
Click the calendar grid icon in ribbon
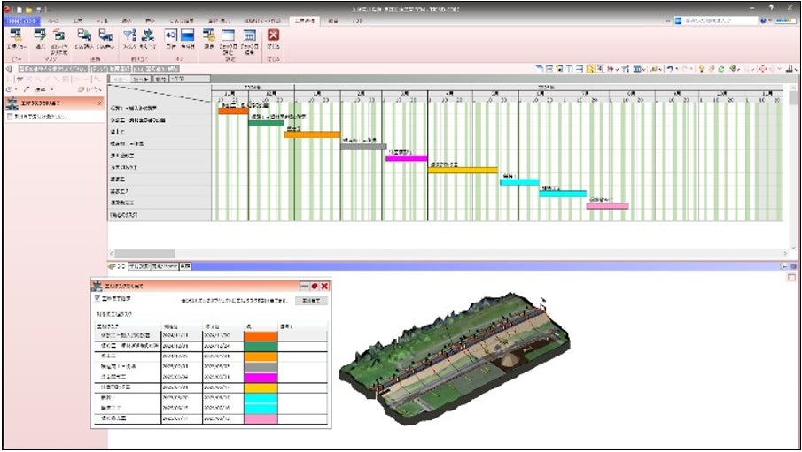[x=250, y=35]
